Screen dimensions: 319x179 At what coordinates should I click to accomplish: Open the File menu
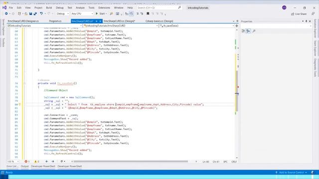point(11,8)
